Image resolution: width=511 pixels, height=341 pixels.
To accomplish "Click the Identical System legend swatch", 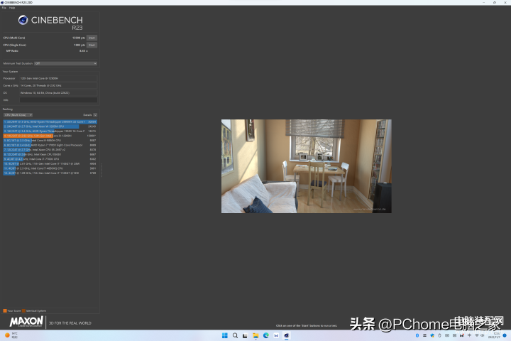I will pyautogui.click(x=23, y=310).
